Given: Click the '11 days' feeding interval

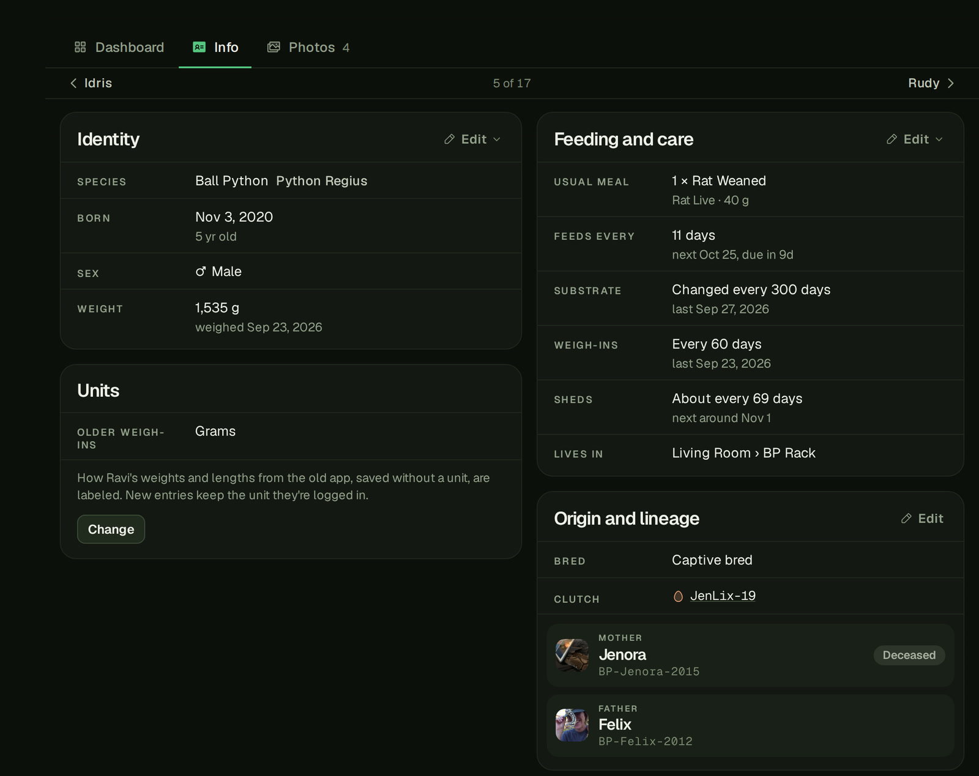Looking at the screenshot, I should coord(694,235).
